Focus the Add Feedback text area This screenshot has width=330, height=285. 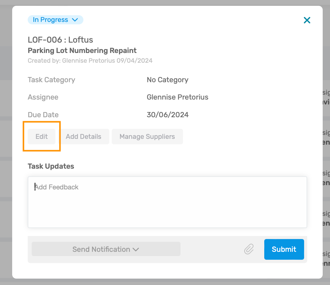[167, 202]
